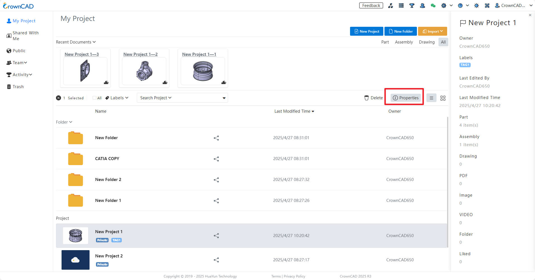
Task: Open the green WeChat icon
Action: pyautogui.click(x=433, y=6)
